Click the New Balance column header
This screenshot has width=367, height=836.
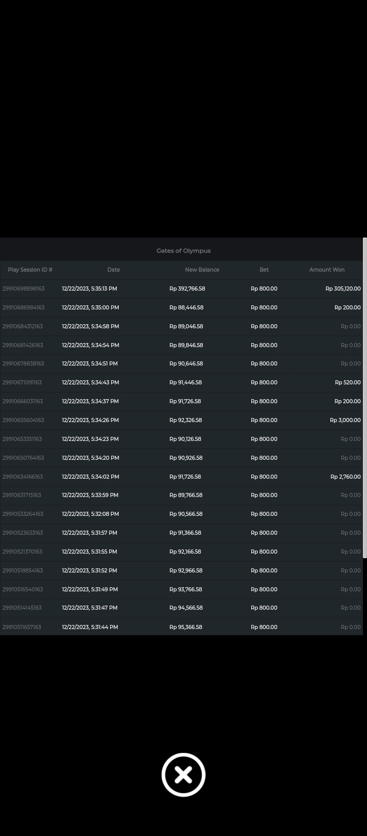(202, 270)
